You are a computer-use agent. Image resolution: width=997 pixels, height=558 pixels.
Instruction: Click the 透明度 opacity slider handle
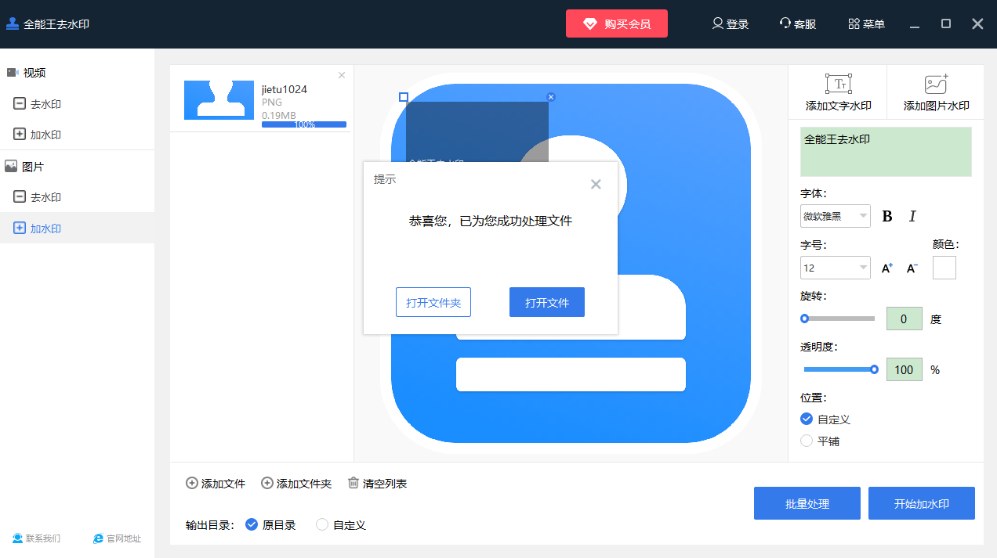pyautogui.click(x=874, y=369)
